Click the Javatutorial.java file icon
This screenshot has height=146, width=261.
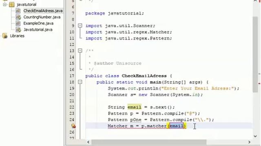click(18, 30)
